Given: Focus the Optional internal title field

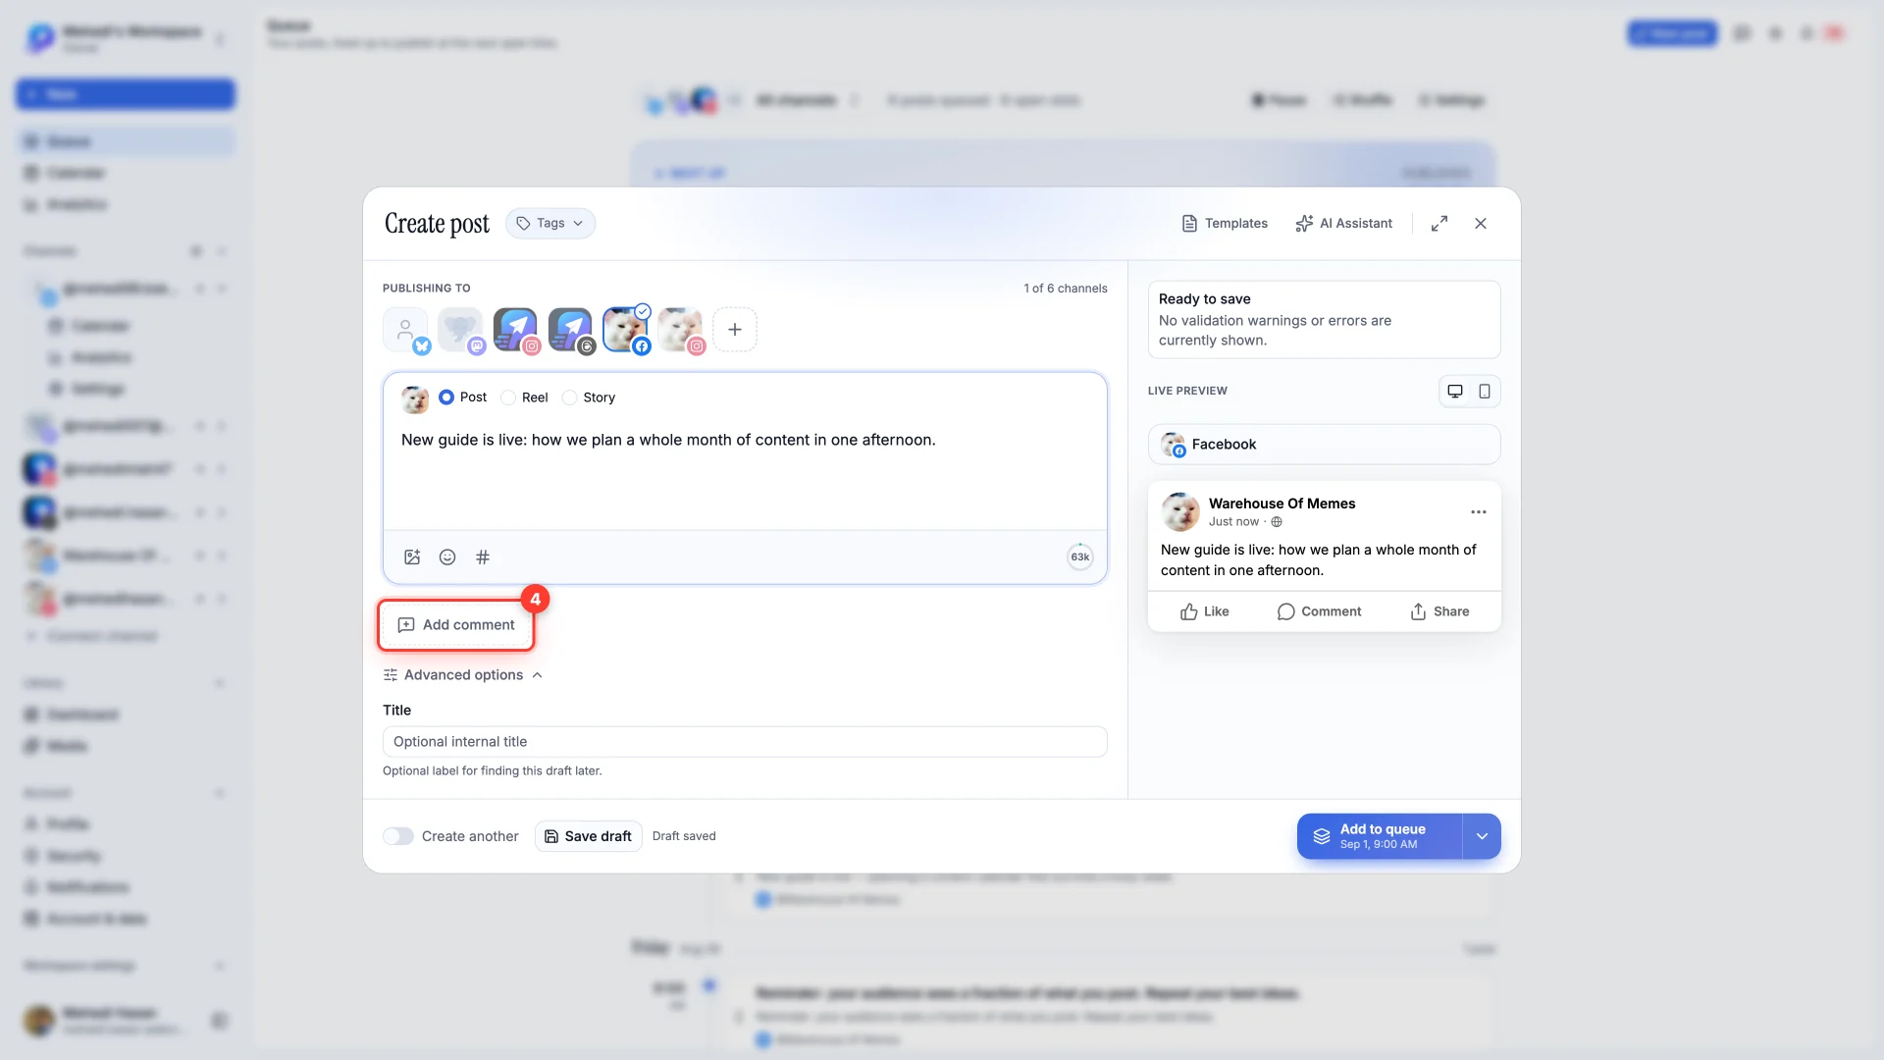Looking at the screenshot, I should tap(745, 742).
